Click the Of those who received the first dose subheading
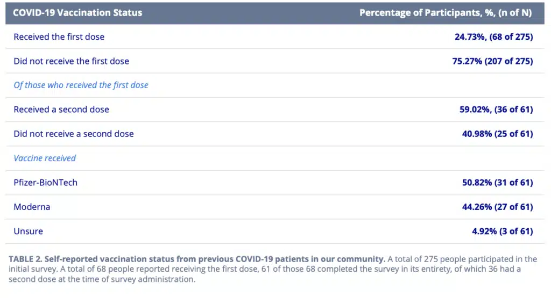Image resolution: width=551 pixels, height=298 pixels. pos(81,85)
